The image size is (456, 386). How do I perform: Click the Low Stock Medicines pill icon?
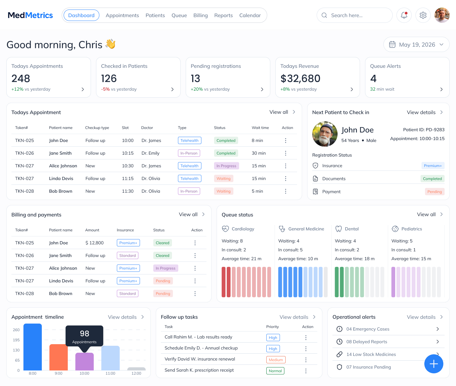339,354
